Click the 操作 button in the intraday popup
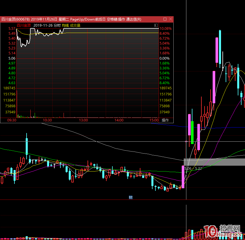The height and width of the screenshot is (240, 245). (x=165, y=120)
